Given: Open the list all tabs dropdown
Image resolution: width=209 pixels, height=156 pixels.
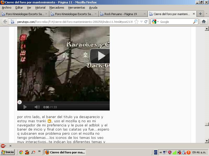Looking at the screenshot, I should click(206, 14).
